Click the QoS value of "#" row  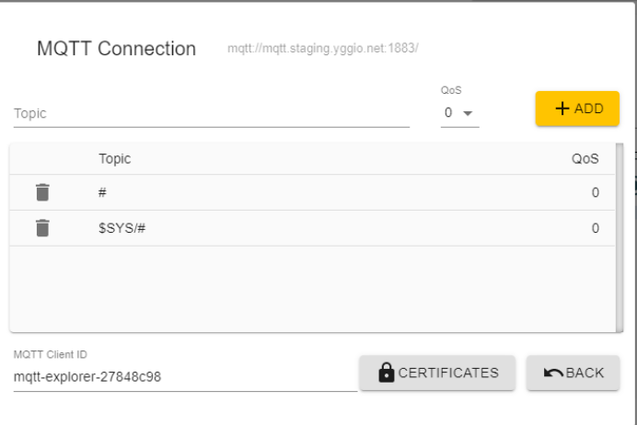click(x=595, y=192)
